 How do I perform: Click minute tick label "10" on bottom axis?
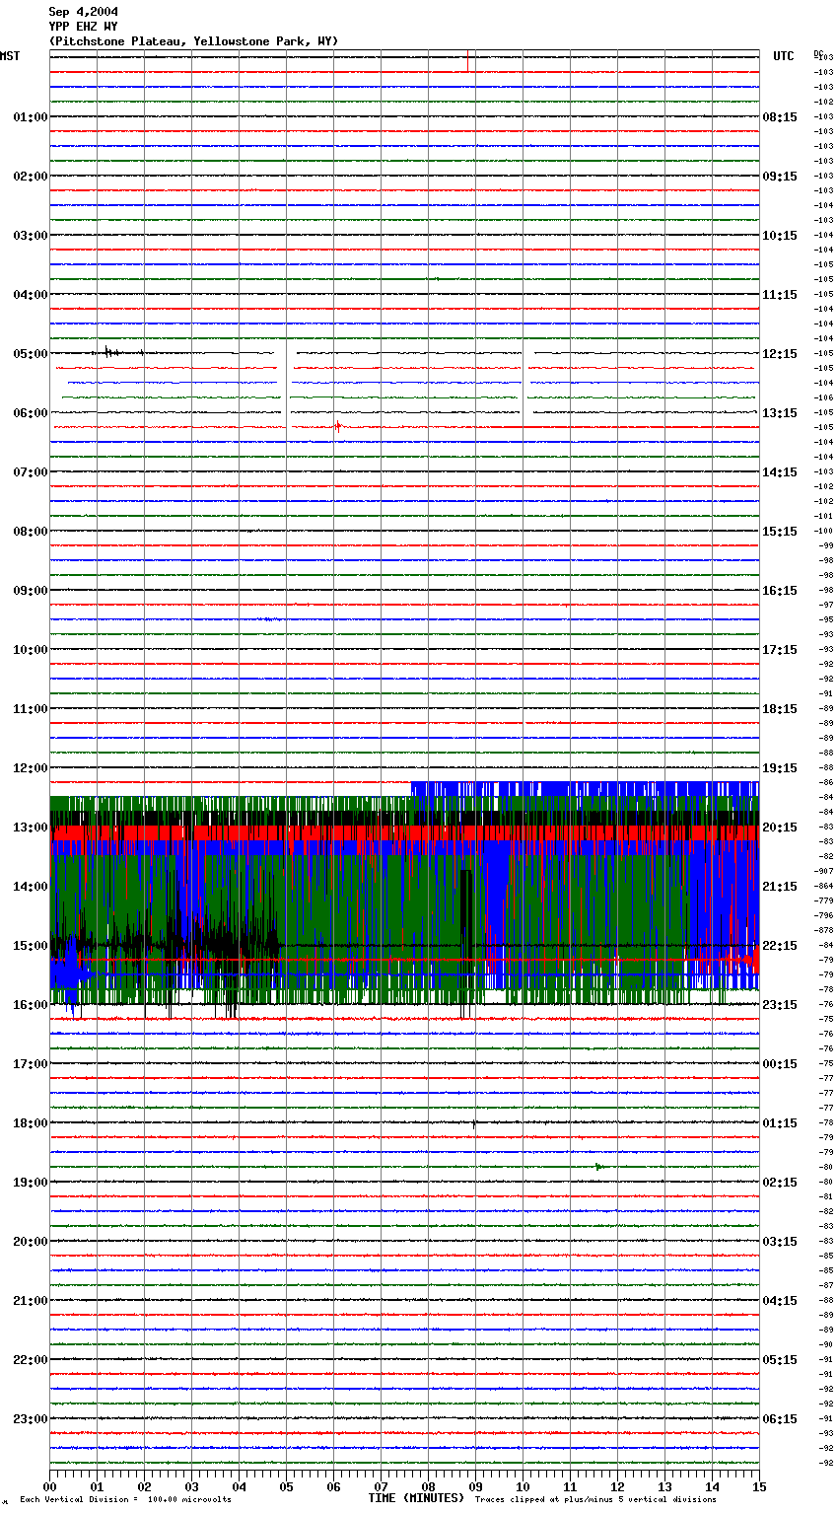point(523,1487)
